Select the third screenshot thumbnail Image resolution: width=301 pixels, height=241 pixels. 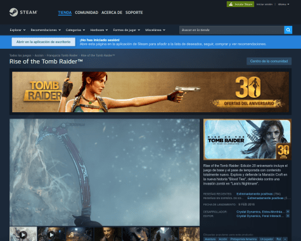(x=80, y=234)
